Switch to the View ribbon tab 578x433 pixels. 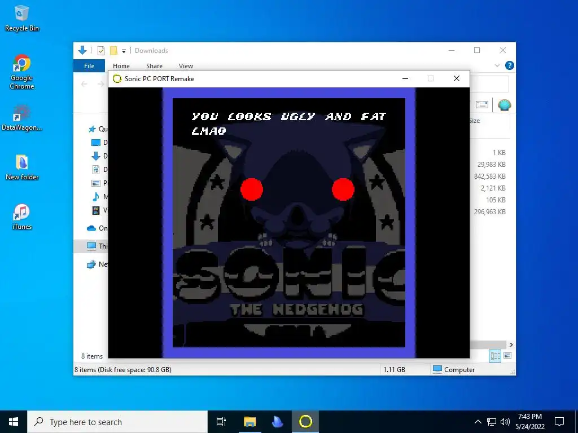coord(186,66)
